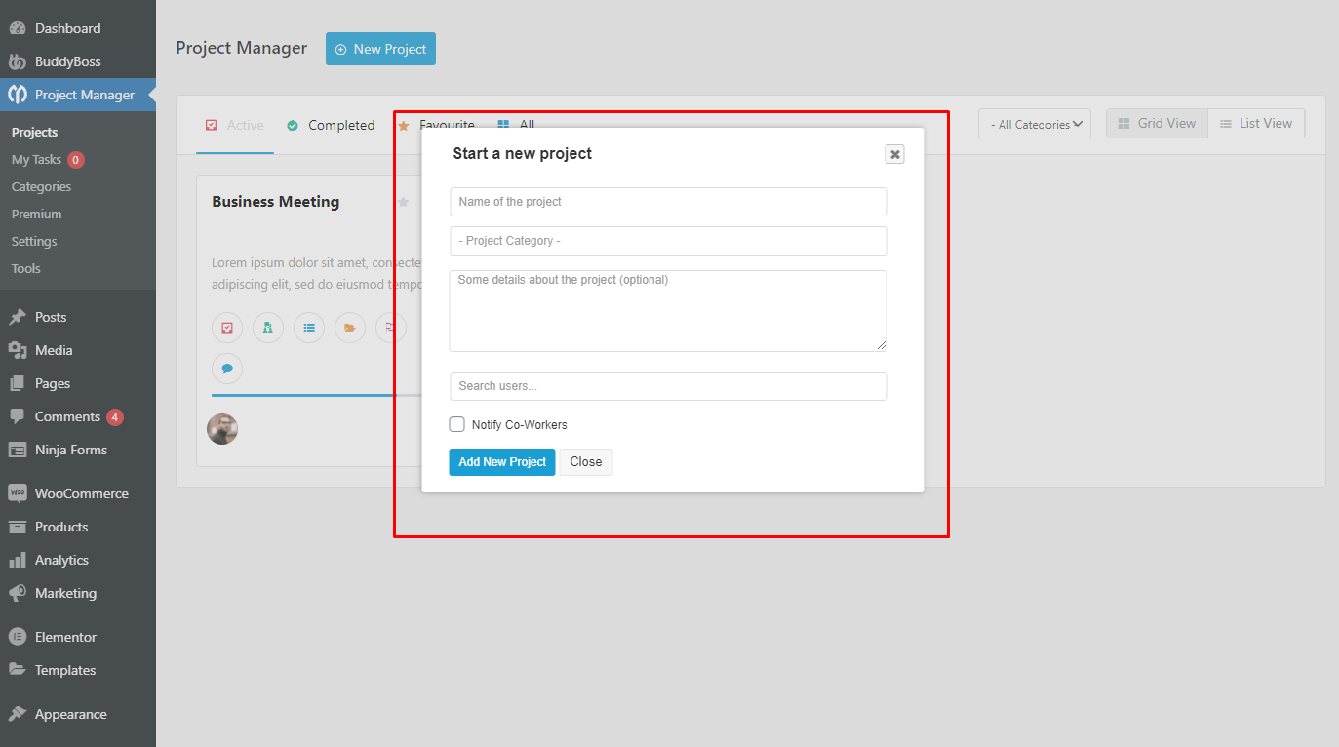Click the project name input field
This screenshot has width=1339, height=747.
tap(668, 202)
